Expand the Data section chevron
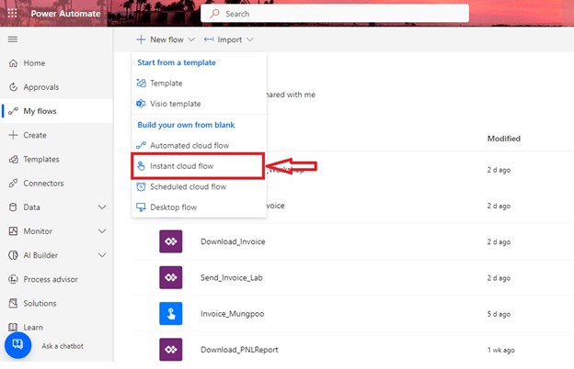This screenshot has height=369, width=574. [x=102, y=207]
